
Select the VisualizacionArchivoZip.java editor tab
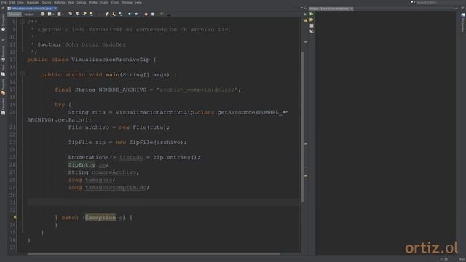[31, 9]
